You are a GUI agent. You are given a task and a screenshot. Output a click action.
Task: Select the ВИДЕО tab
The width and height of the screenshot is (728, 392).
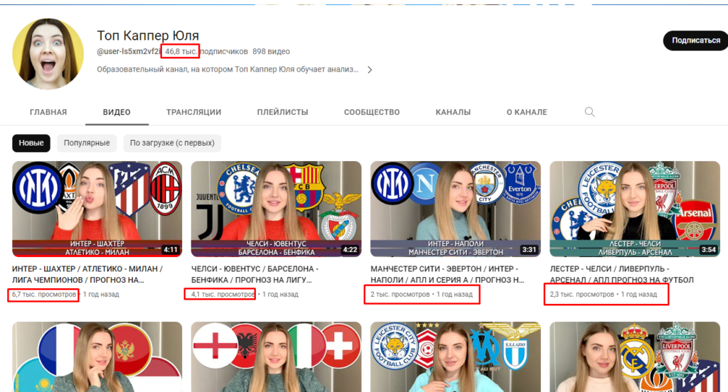coord(117,112)
